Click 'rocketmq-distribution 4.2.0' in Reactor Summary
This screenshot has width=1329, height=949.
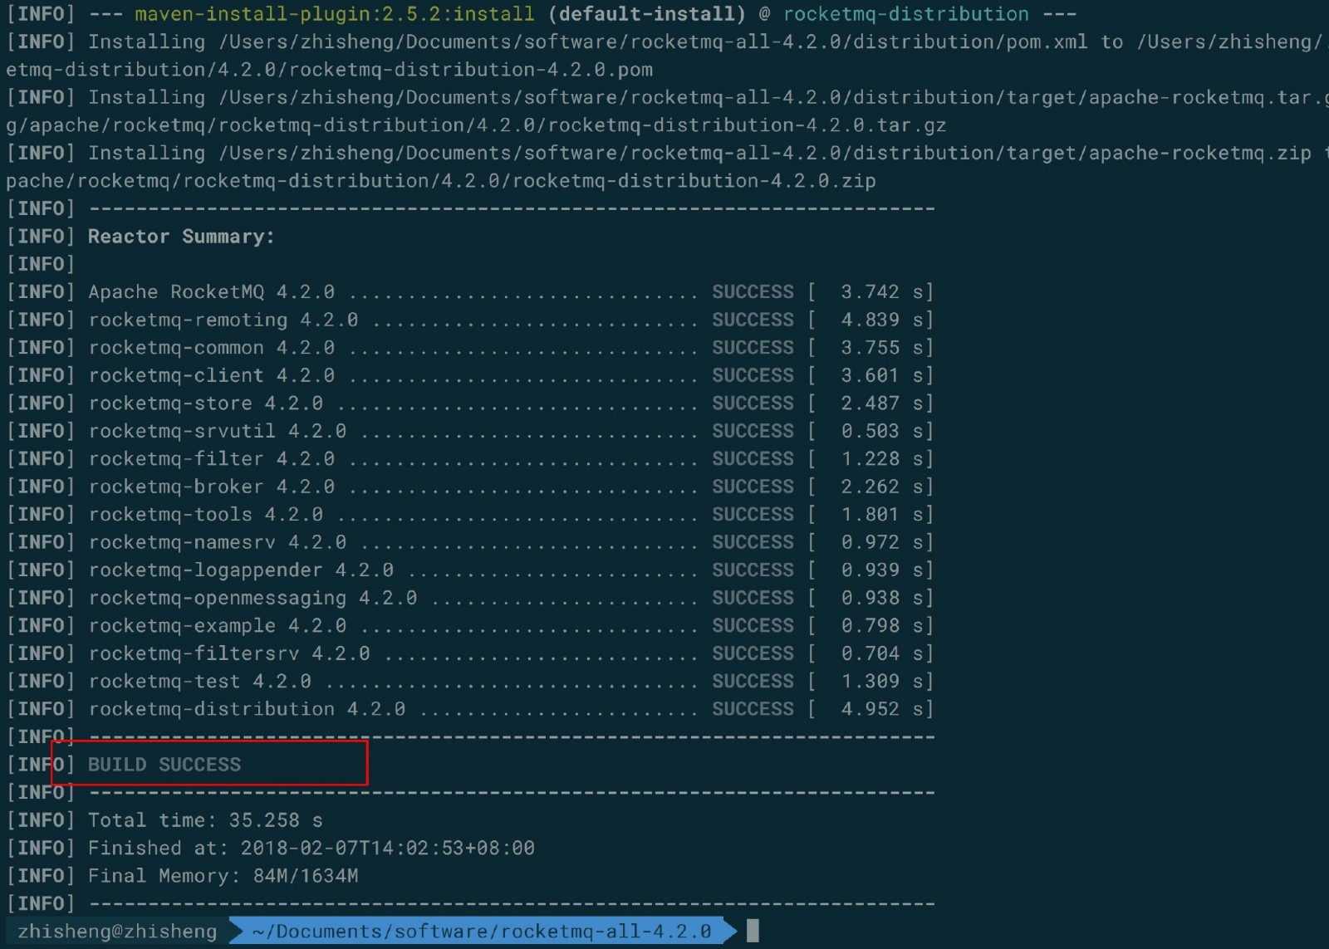point(247,709)
